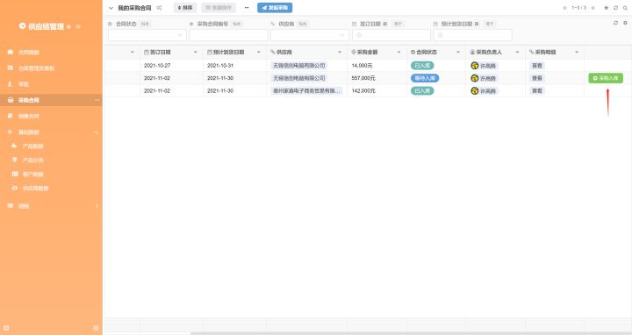Click the bottom-right sidebar corner icon
This screenshot has width=632, height=335.
(x=96, y=328)
